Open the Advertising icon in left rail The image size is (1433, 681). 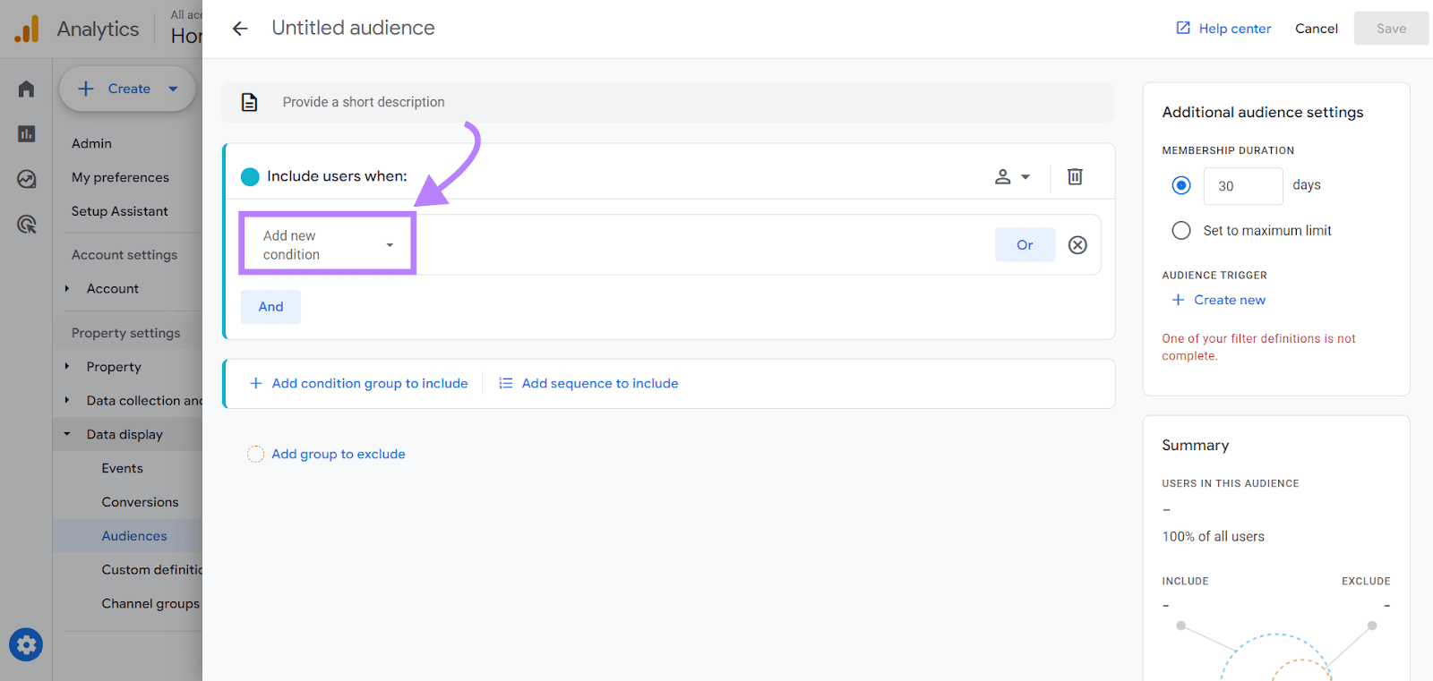coord(26,224)
